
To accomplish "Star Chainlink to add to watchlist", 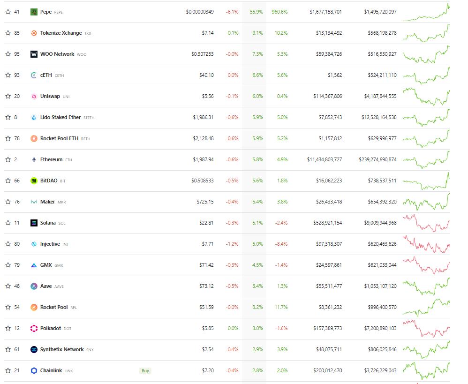I will (x=8, y=370).
